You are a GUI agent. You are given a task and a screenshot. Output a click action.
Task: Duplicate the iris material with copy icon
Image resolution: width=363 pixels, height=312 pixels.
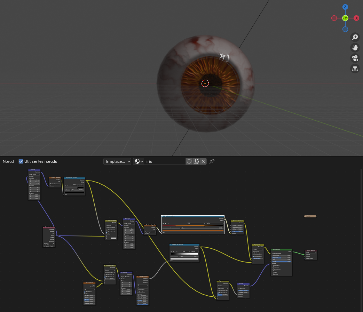(x=196, y=161)
